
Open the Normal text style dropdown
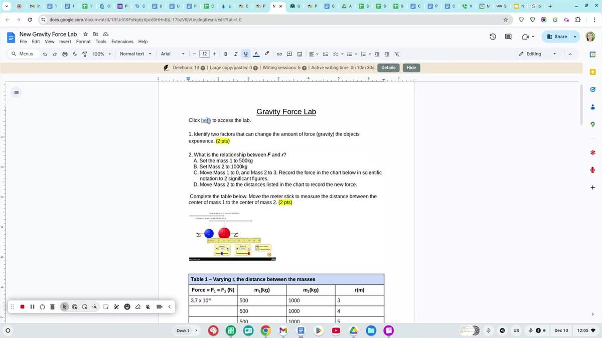[135, 54]
